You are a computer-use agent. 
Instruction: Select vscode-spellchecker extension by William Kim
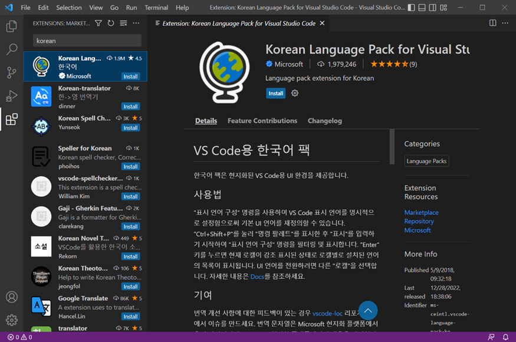click(86, 187)
